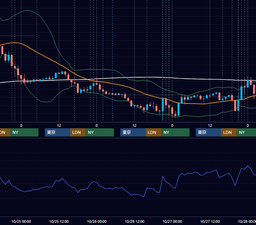Click the hour label 0 above 10/27 00:00
The width and height of the screenshot is (256, 225).
tap(172, 126)
